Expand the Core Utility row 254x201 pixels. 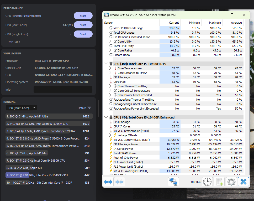point(110,41)
